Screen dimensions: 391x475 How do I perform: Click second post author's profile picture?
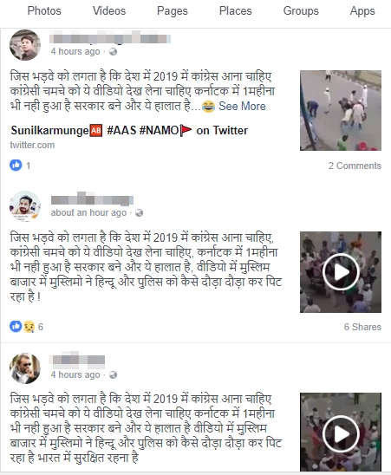[25, 206]
